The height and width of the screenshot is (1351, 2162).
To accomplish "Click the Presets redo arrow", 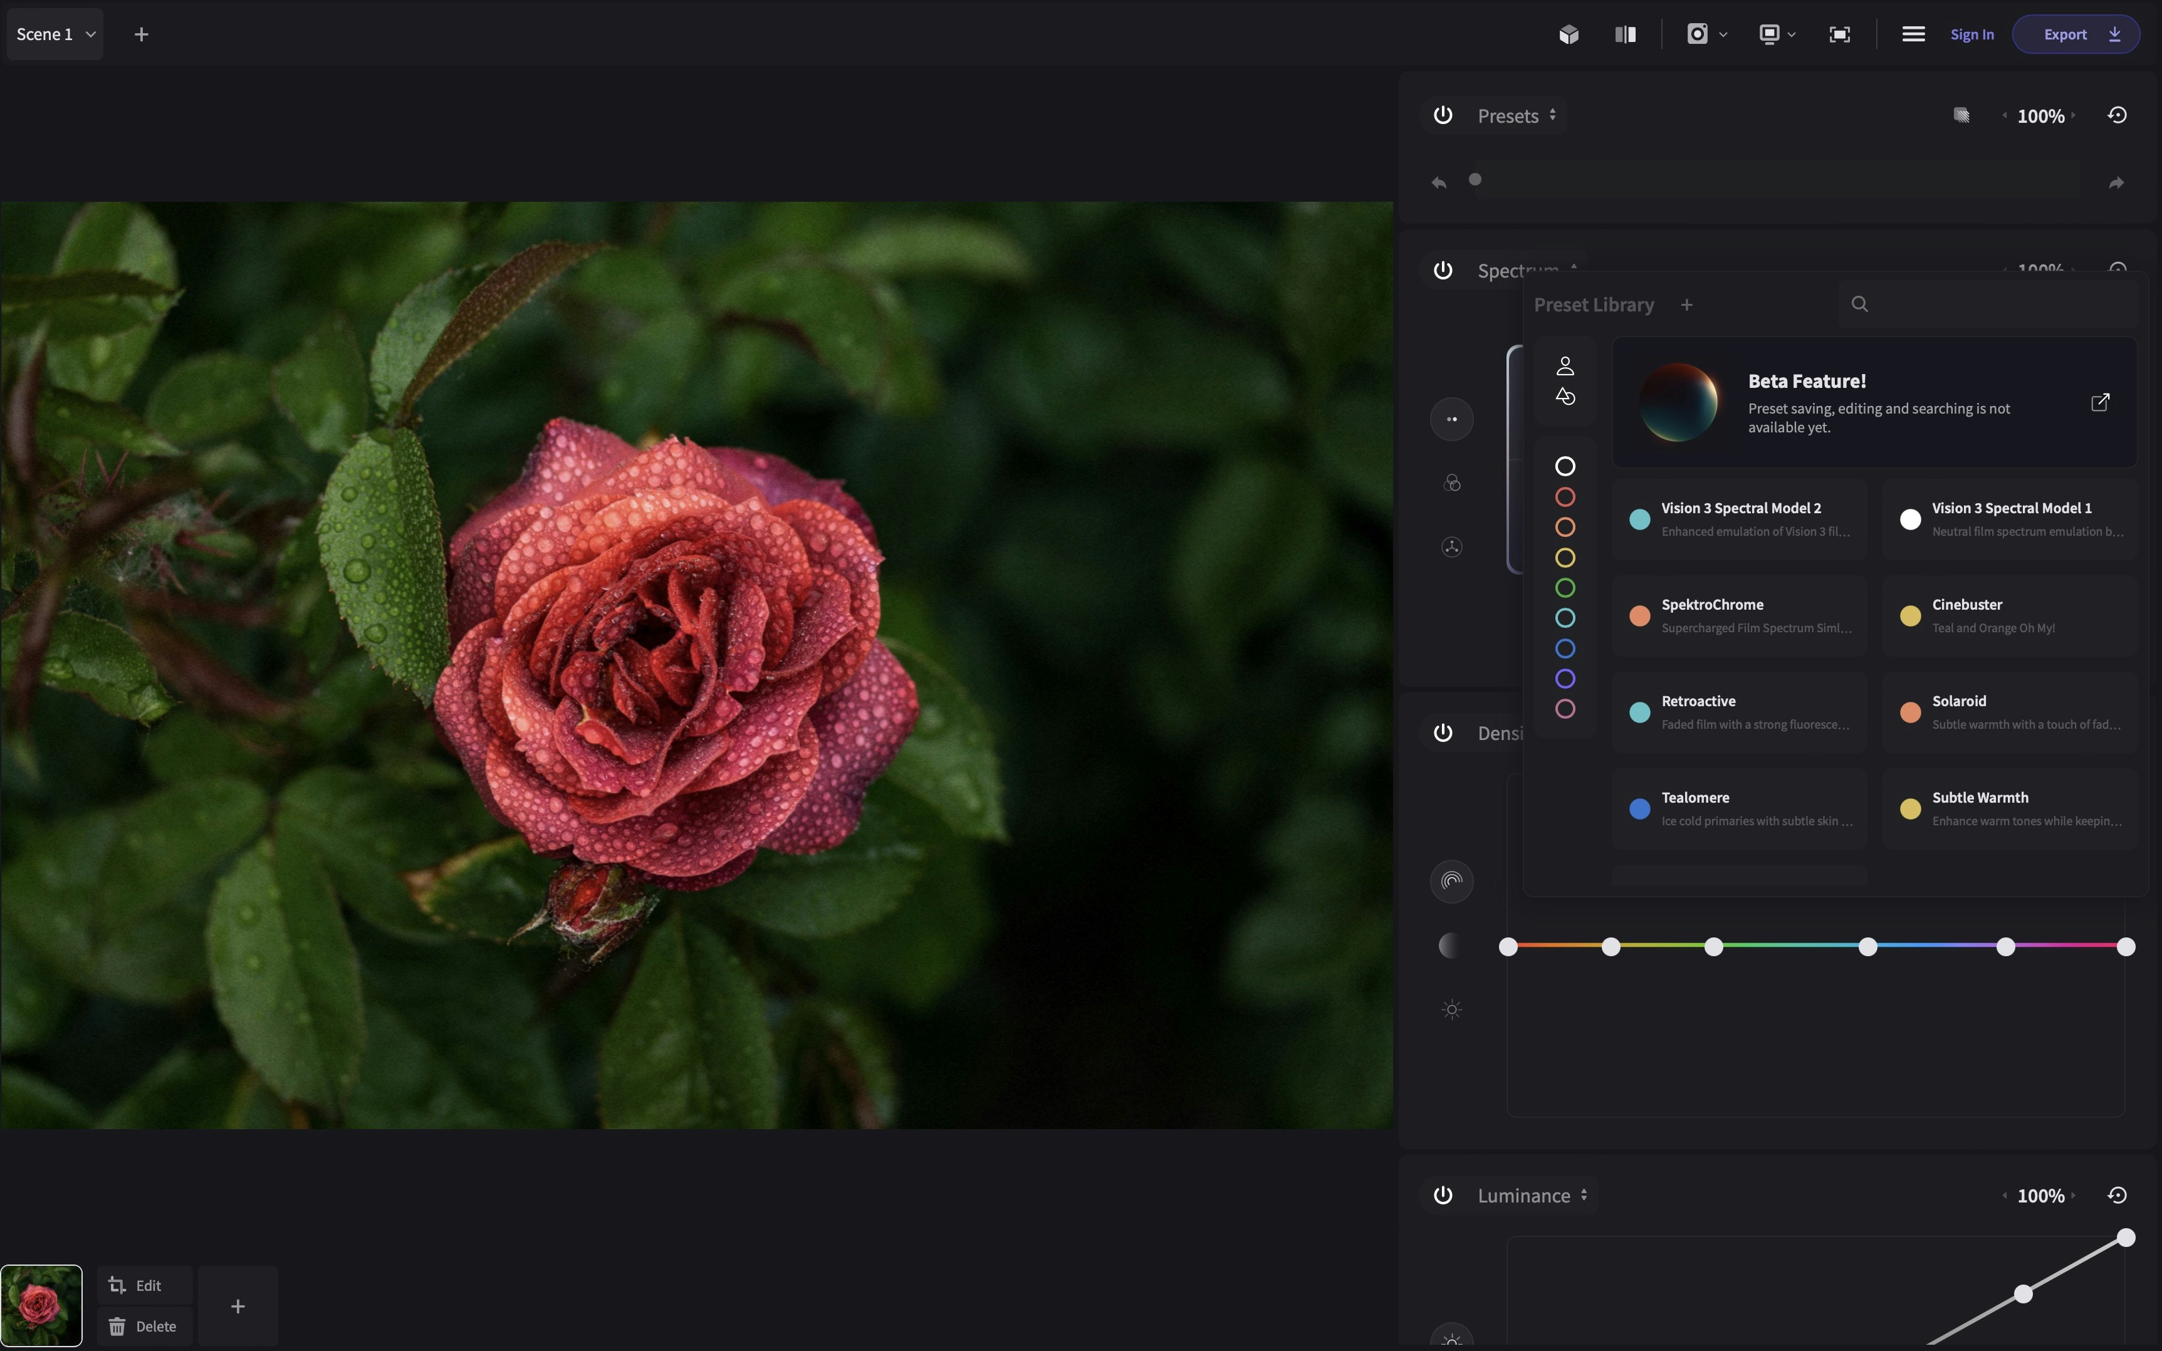I will point(2116,182).
